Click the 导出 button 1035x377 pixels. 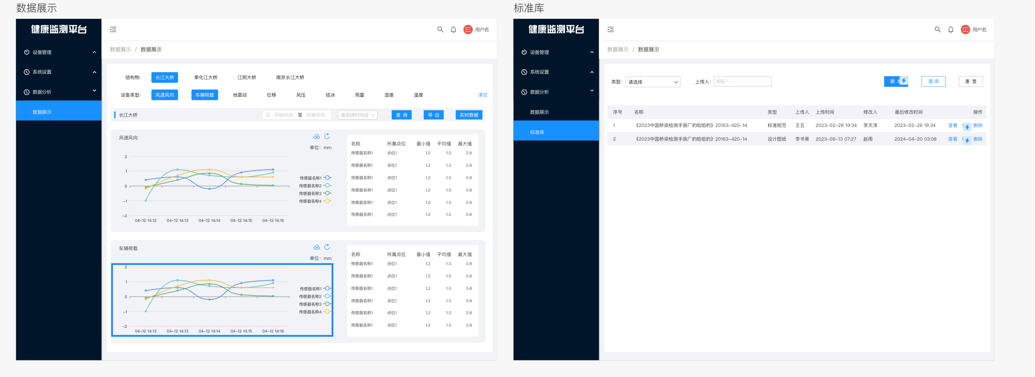(x=434, y=115)
